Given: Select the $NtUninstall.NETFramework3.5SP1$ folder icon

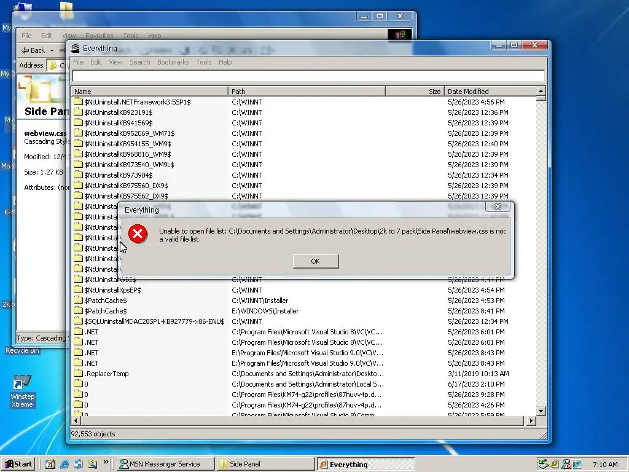Looking at the screenshot, I should [x=78, y=102].
